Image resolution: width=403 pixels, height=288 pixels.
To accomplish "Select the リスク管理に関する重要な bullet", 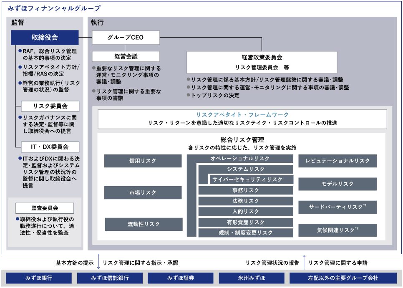I will pyautogui.click(x=129, y=91).
